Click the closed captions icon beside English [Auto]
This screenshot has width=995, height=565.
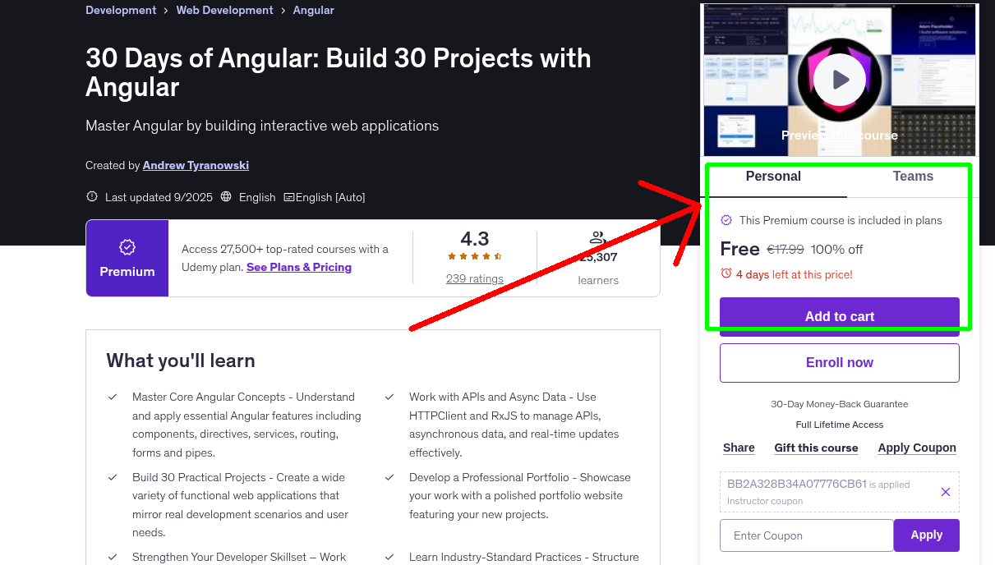point(289,197)
